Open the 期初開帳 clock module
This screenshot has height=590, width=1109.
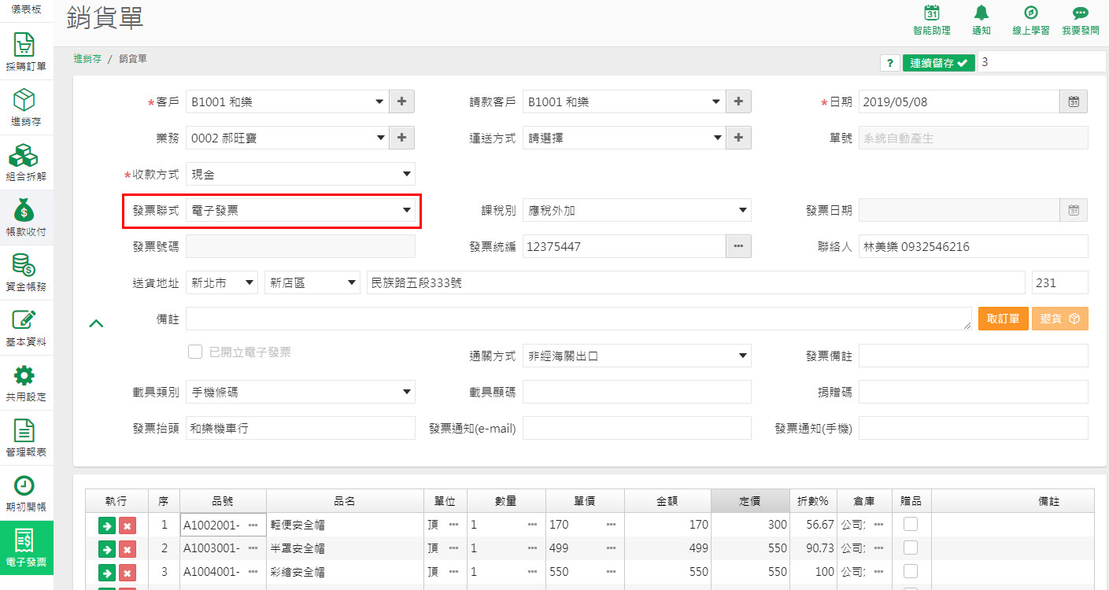click(26, 493)
